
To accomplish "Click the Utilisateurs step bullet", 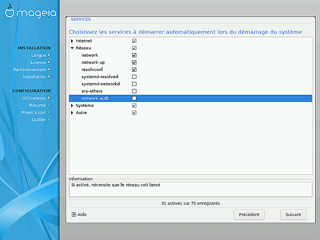I will (49, 98).
